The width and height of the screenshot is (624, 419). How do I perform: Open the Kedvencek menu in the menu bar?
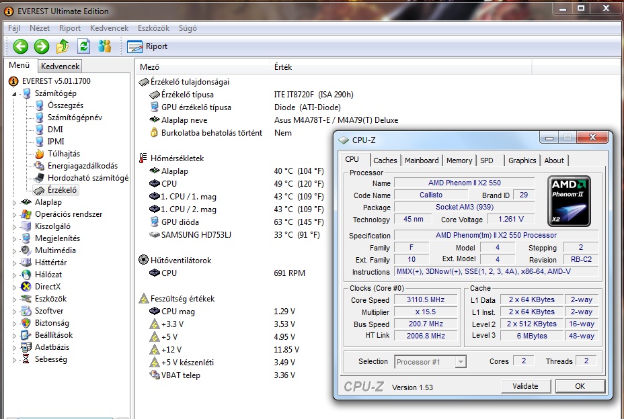109,28
